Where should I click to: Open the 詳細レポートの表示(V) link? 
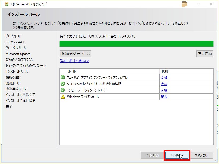(x=75, y=61)
